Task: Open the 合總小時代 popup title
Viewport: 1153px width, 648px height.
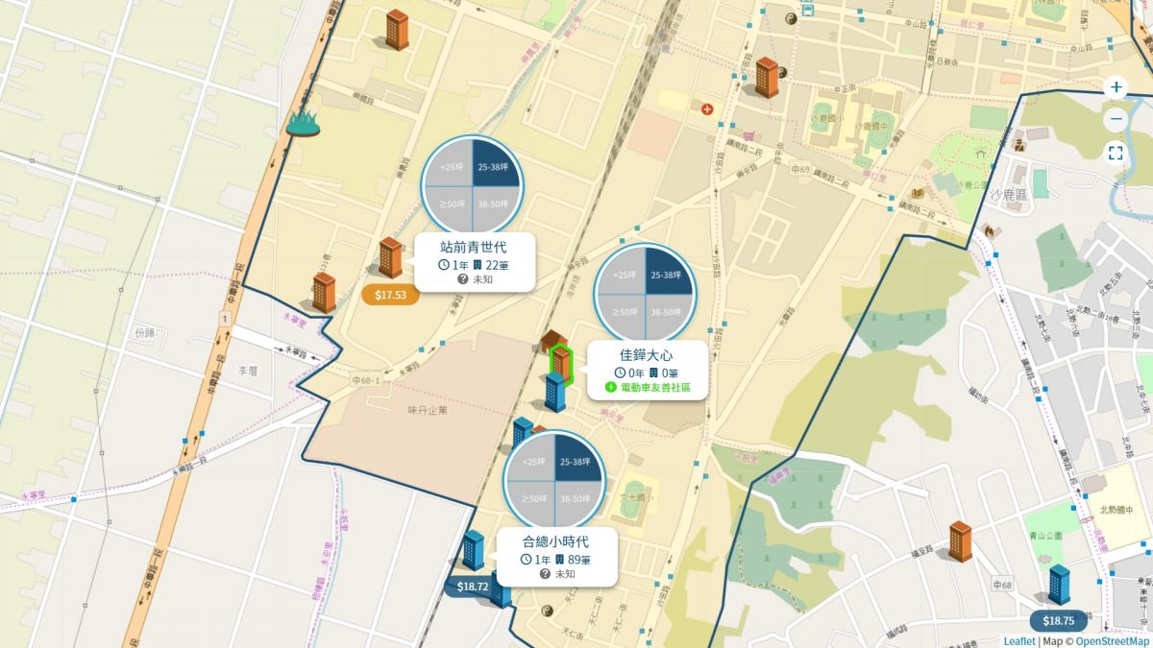Action: click(555, 541)
